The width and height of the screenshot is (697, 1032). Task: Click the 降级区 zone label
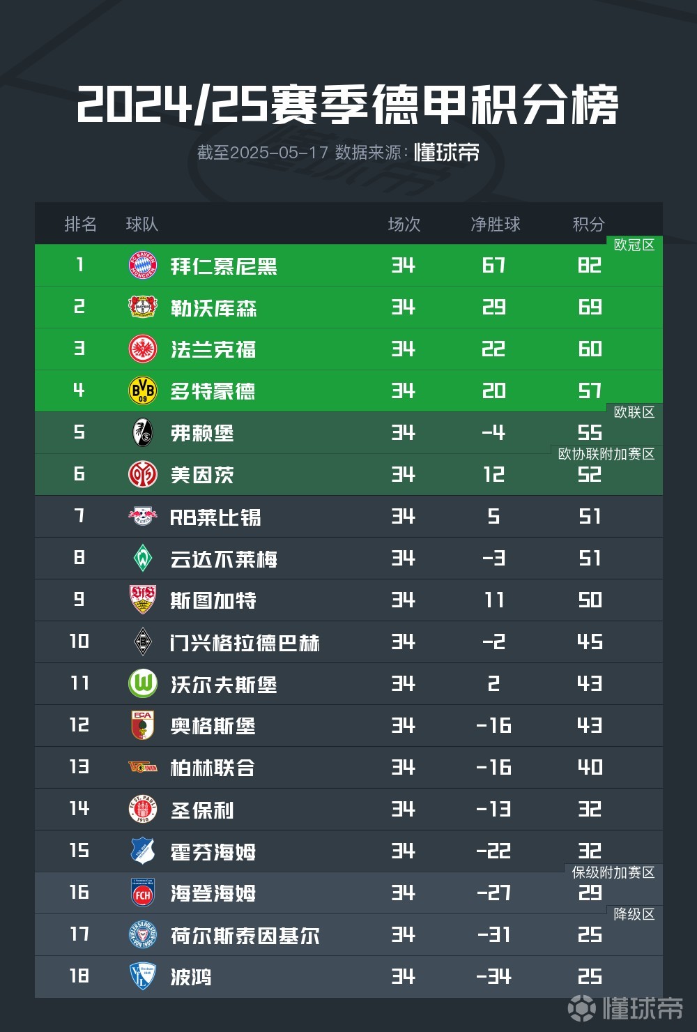(634, 914)
